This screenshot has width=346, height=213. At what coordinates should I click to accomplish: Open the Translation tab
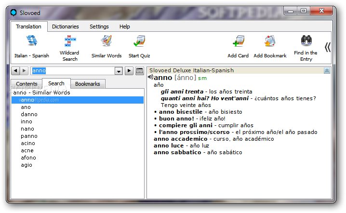tap(28, 27)
